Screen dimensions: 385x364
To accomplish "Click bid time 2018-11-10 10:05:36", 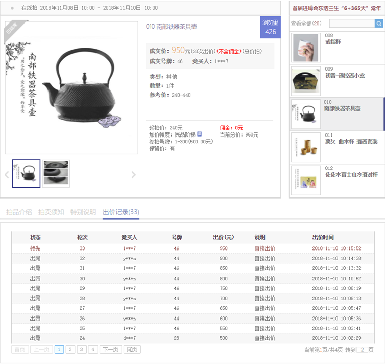I will pyautogui.click(x=336, y=318).
